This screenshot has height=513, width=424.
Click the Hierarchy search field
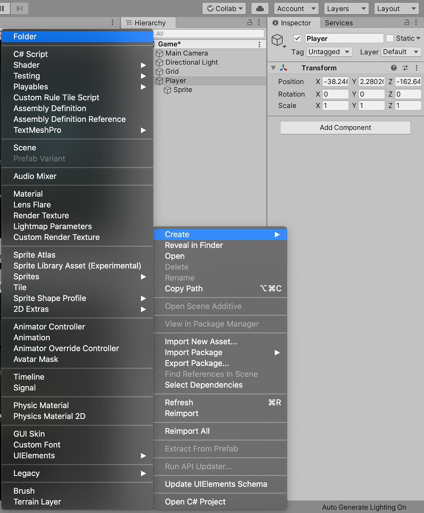coord(209,34)
